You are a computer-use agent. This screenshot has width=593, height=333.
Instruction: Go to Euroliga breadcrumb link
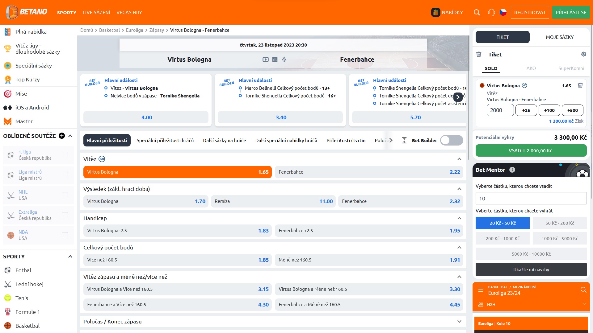(134, 30)
